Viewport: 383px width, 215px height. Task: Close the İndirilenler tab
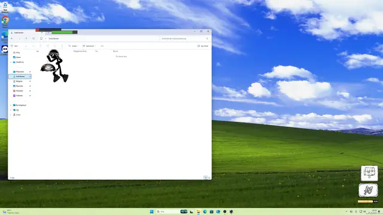[x=42, y=32]
